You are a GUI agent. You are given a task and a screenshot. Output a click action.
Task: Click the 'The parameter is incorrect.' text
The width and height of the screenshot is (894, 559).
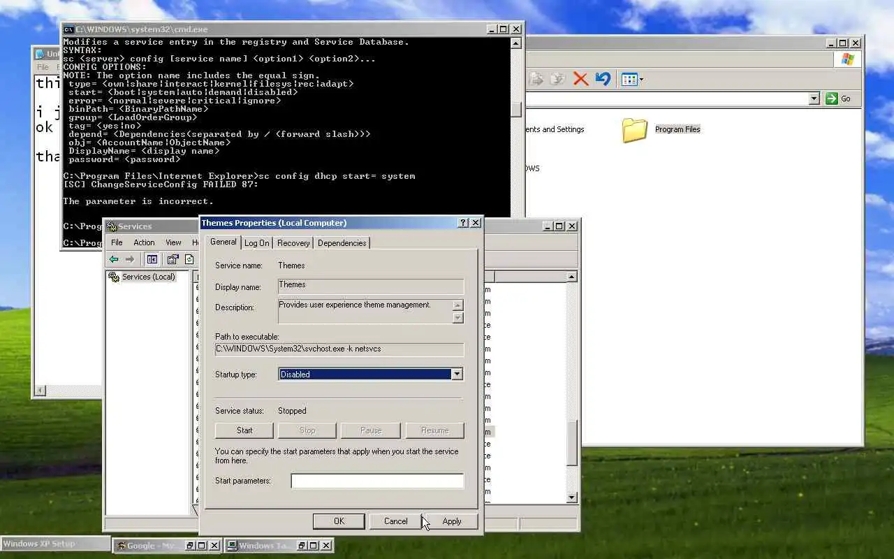point(138,201)
